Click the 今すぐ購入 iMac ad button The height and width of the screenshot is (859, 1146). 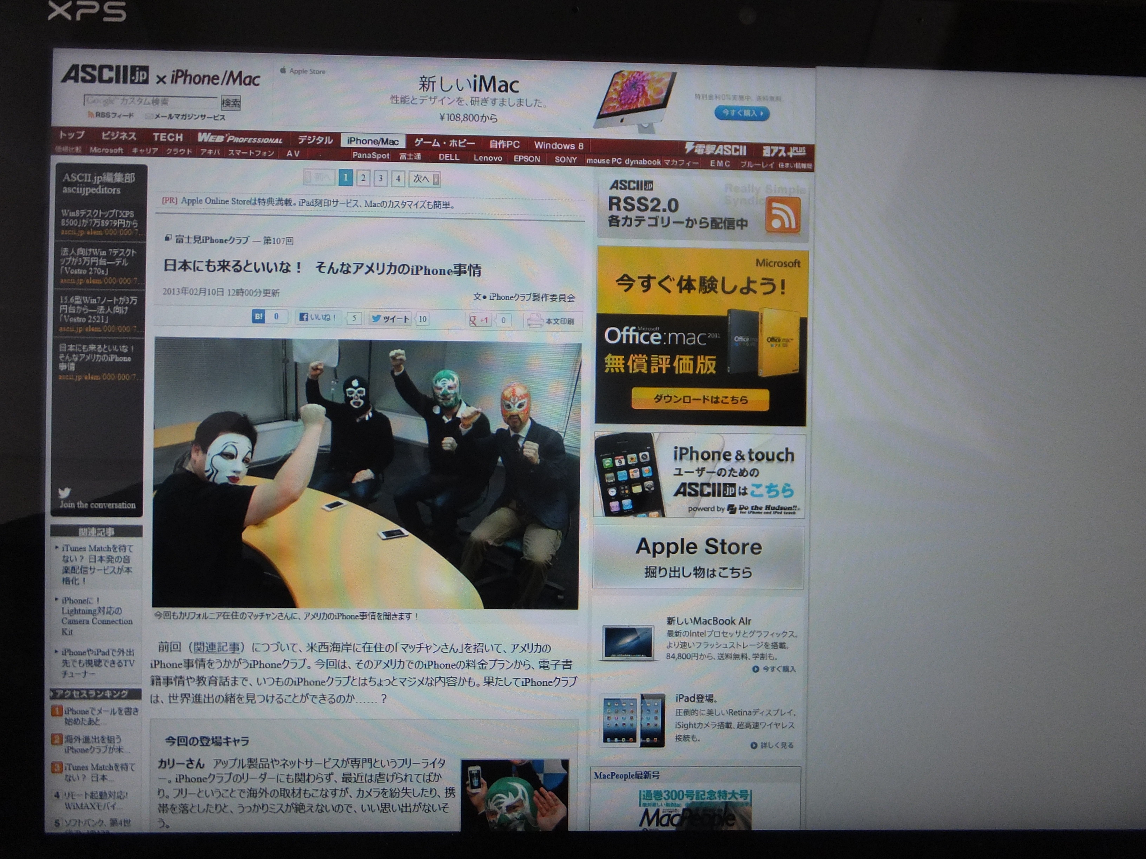point(742,113)
